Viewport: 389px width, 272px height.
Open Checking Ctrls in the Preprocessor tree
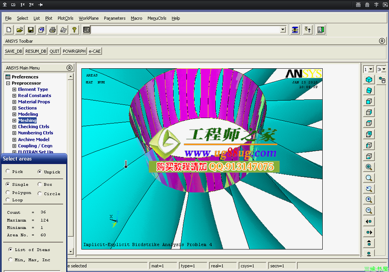34,127
